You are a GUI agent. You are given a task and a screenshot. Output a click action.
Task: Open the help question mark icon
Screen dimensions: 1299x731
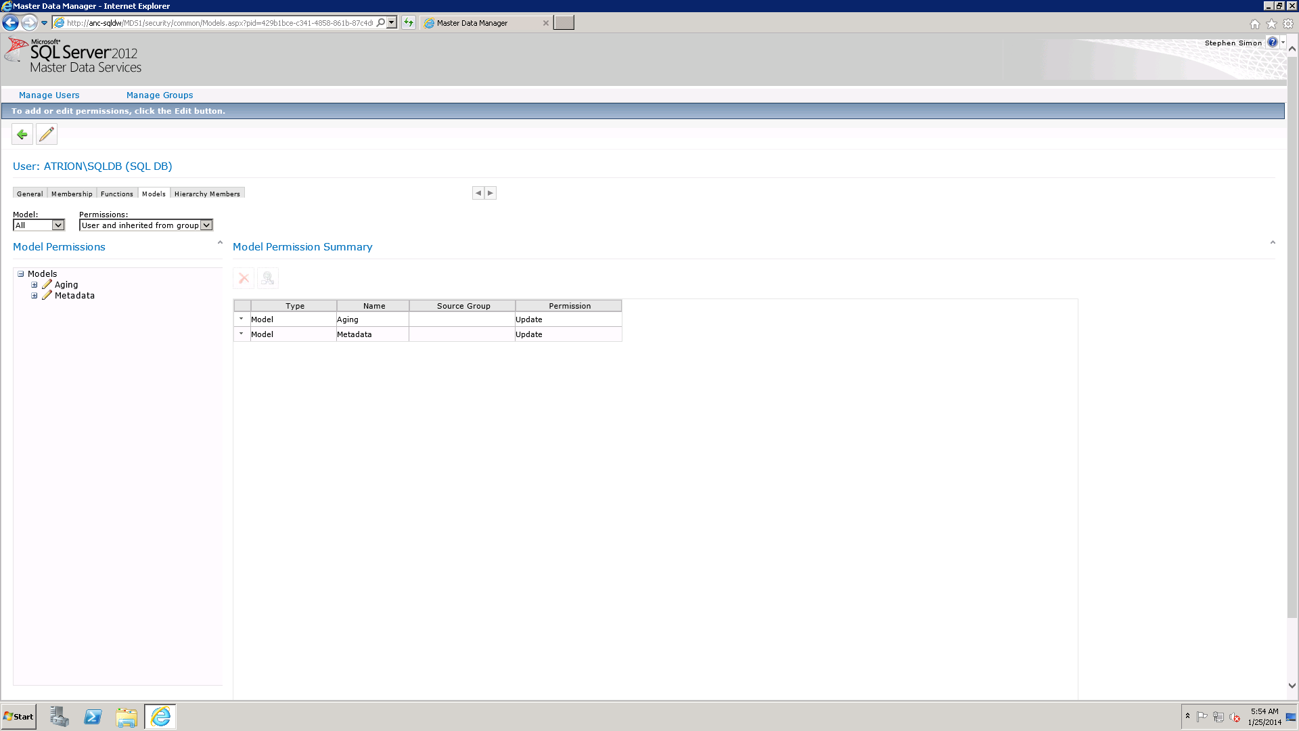click(x=1272, y=43)
